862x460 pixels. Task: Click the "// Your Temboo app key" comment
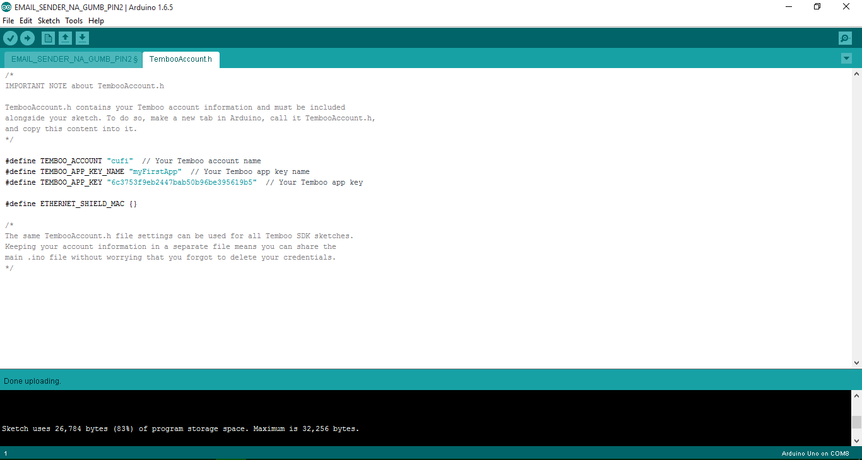pyautogui.click(x=314, y=183)
